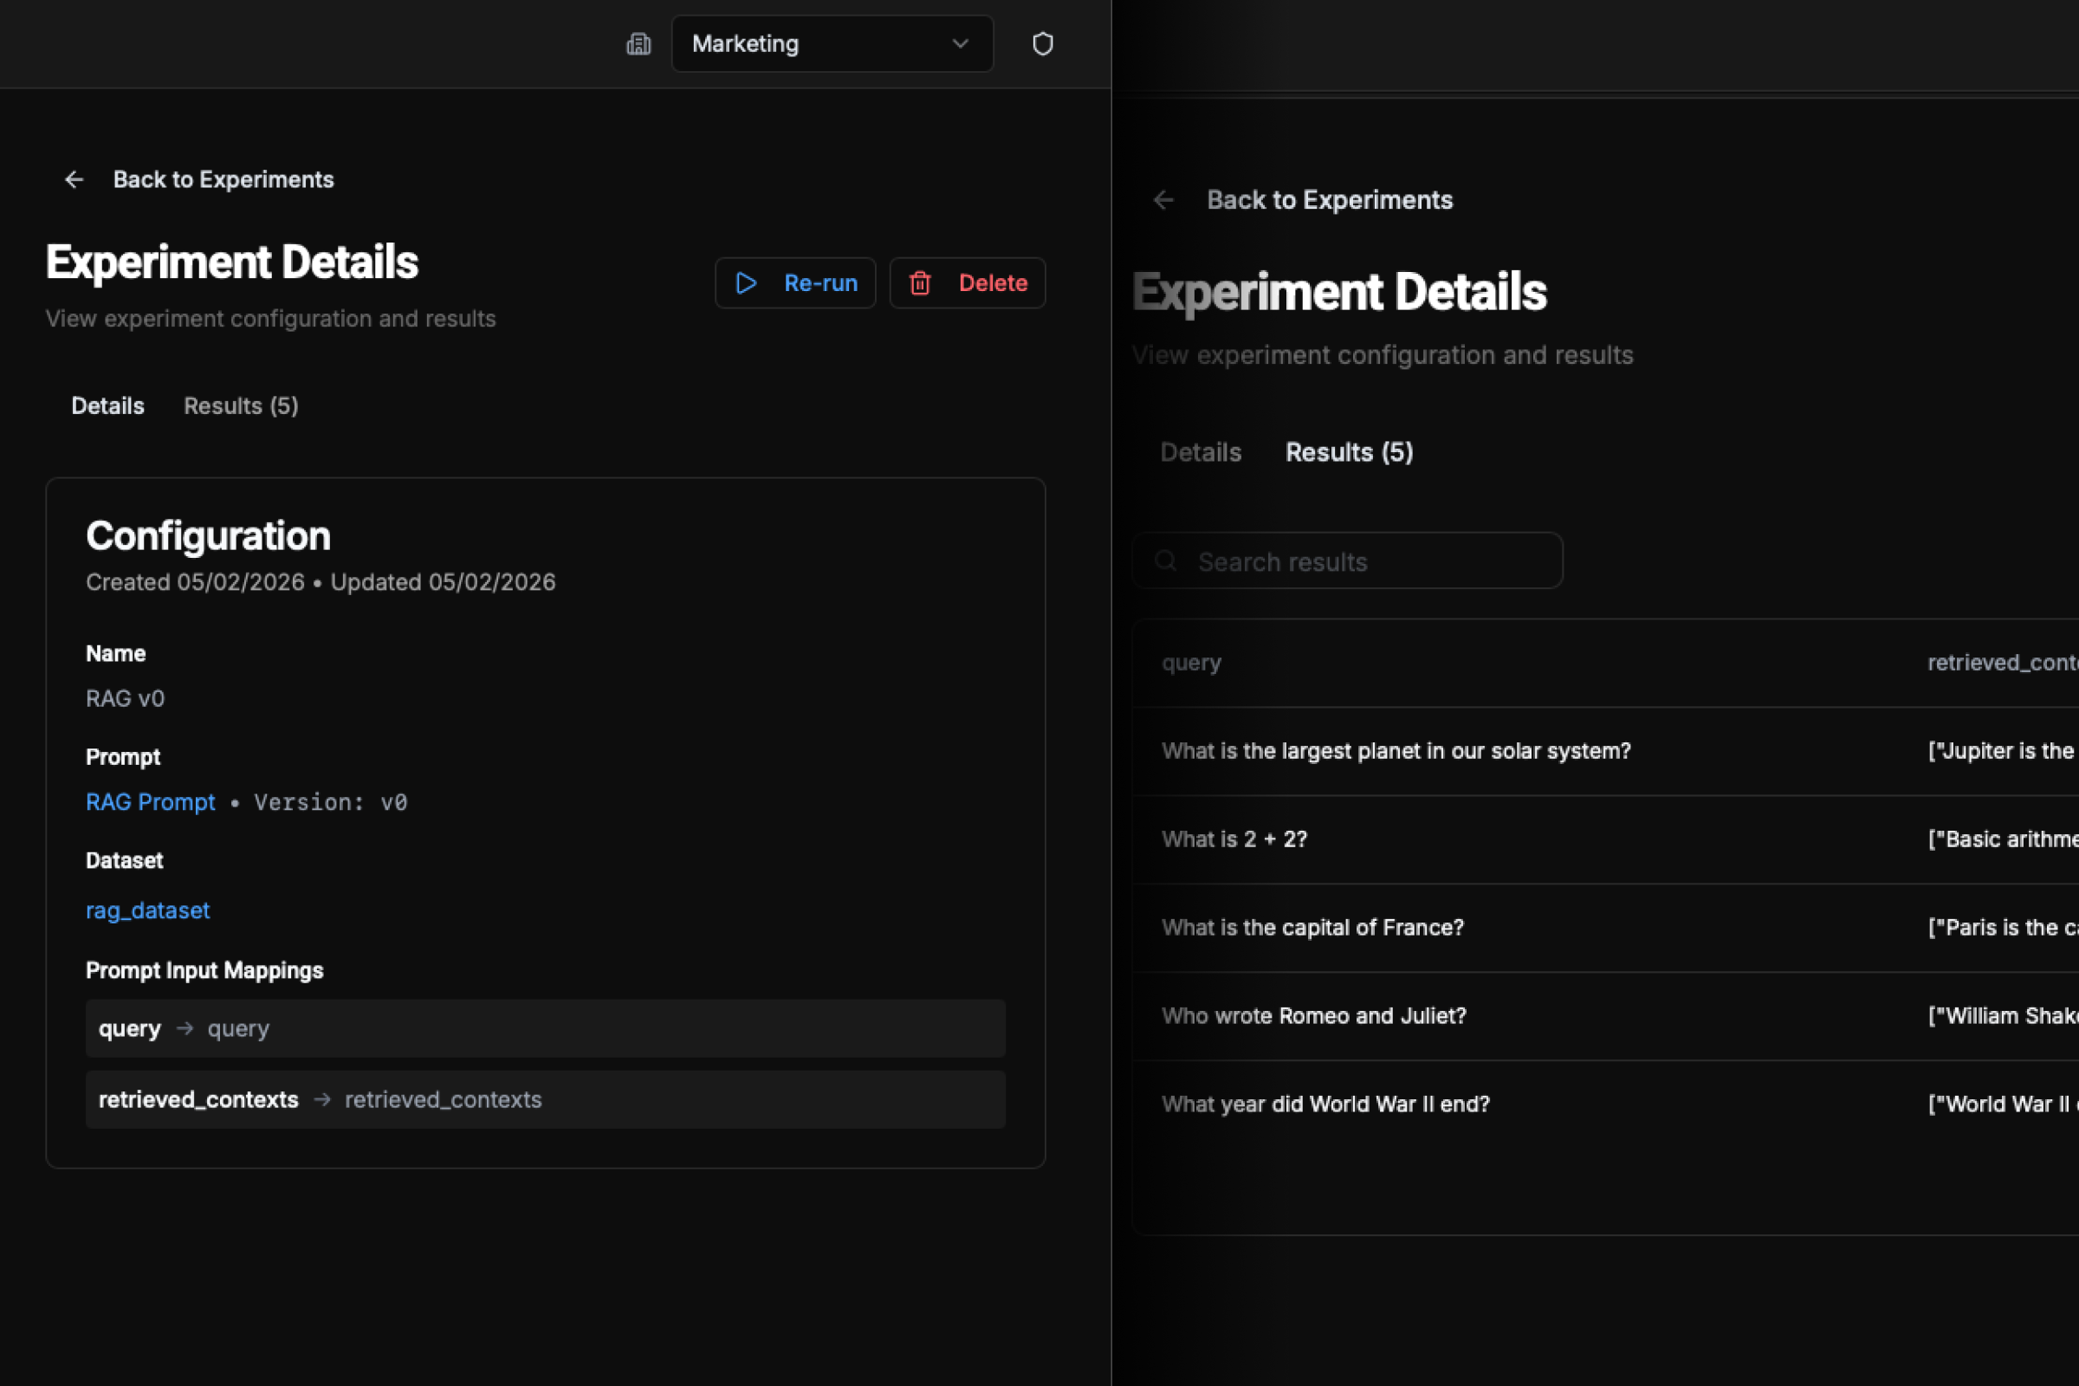Viewport: 2079px width, 1386px height.
Task: Select the Romeo and Juliet query row
Action: tap(1313, 1016)
